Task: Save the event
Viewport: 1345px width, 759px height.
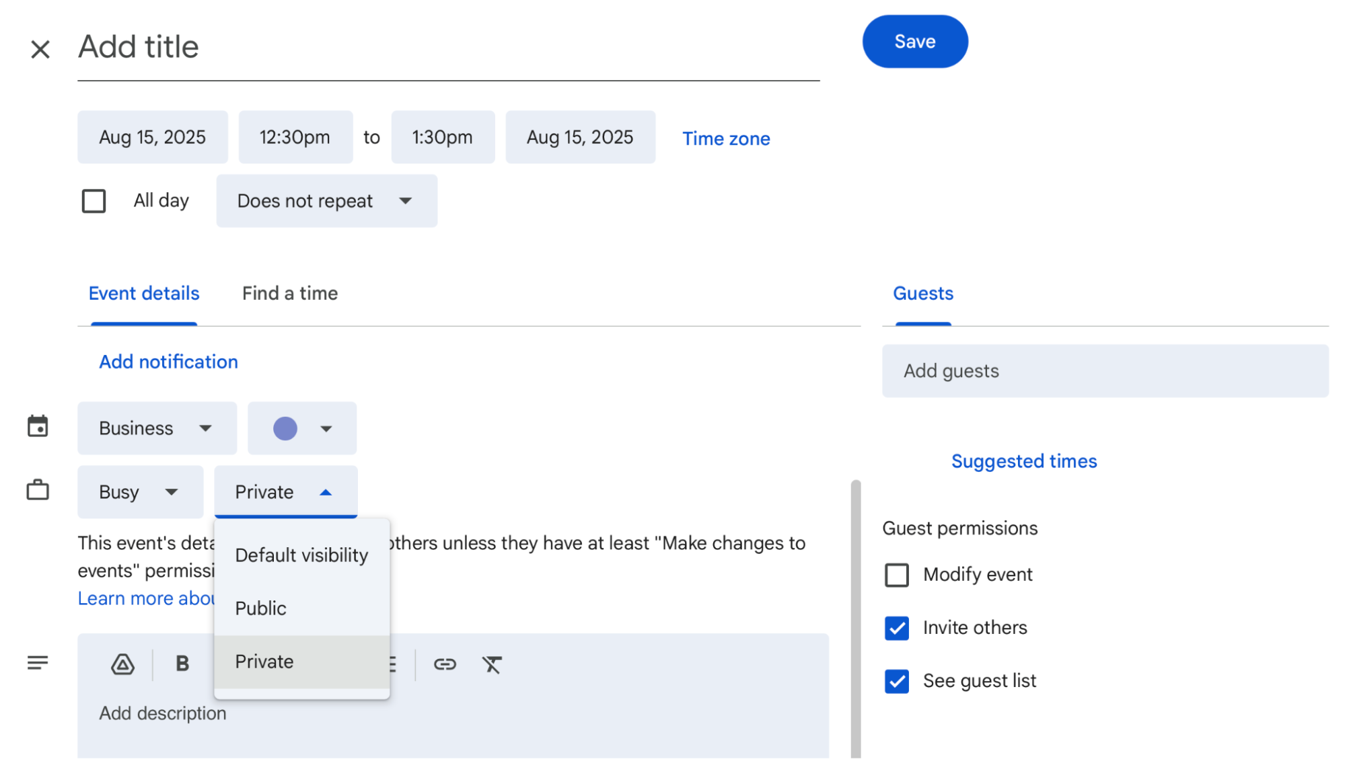Action: (915, 42)
